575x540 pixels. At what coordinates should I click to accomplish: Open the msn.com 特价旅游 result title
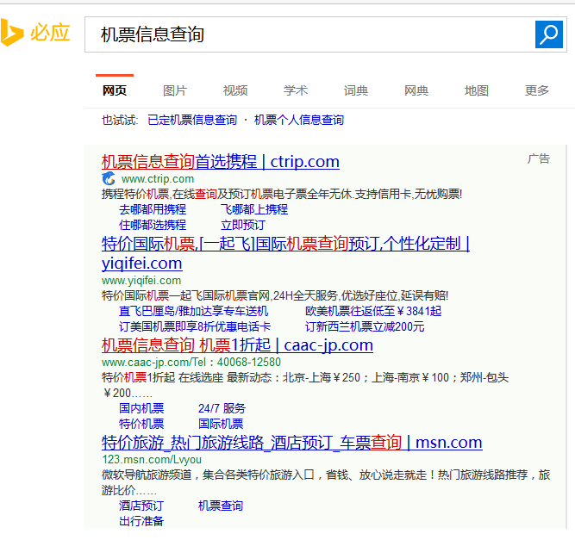coord(292,443)
